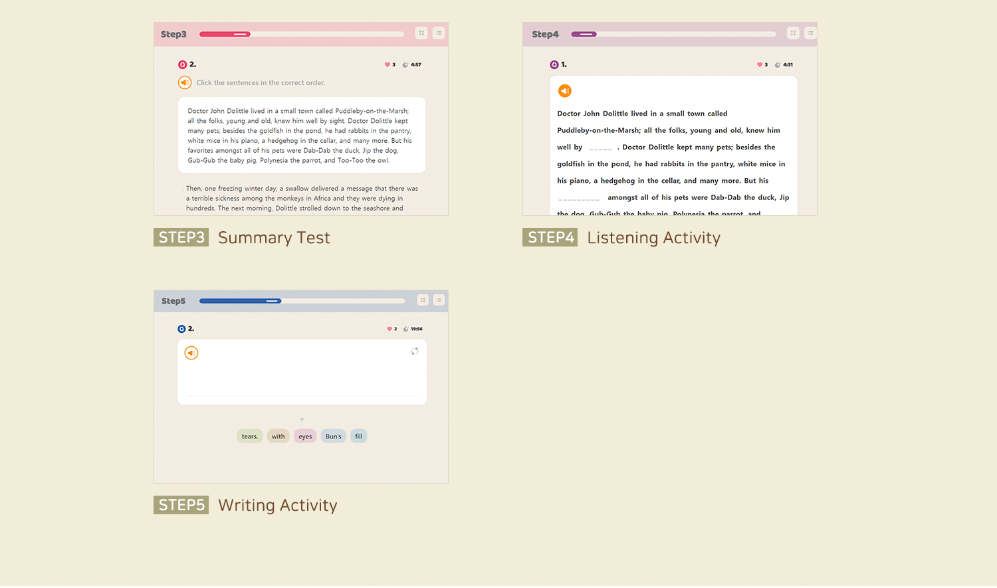
Task: Play the Step4 listening passage audio
Action: (x=564, y=91)
